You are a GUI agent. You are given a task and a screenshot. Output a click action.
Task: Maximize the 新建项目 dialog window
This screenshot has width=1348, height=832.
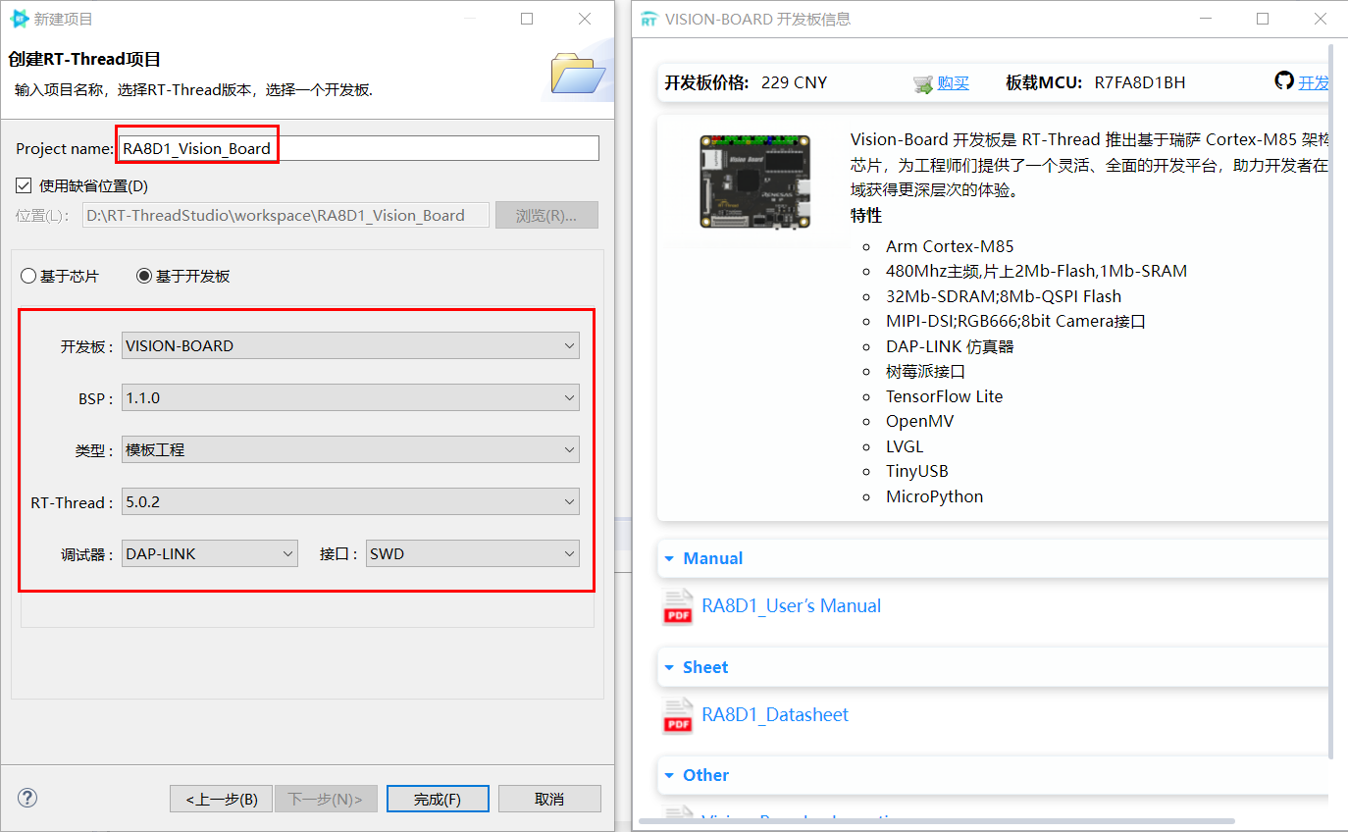click(x=527, y=19)
